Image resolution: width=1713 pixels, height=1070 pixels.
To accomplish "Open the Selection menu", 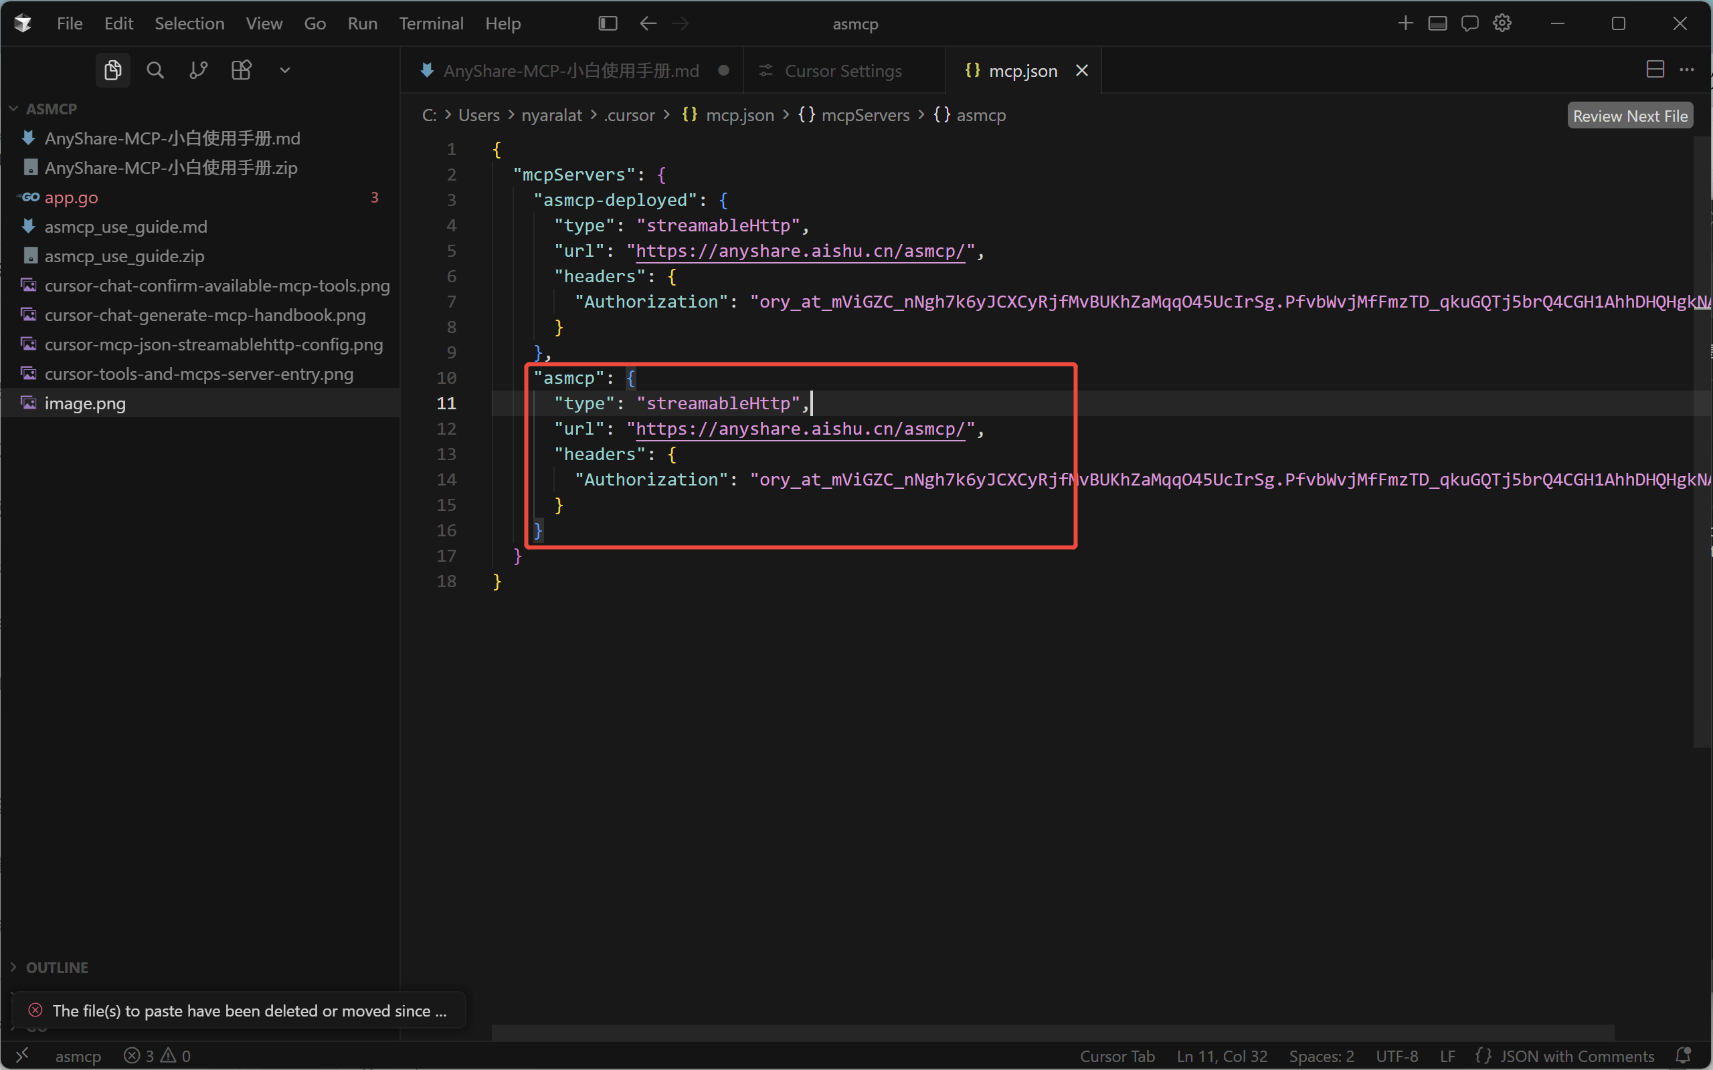I will click(189, 23).
